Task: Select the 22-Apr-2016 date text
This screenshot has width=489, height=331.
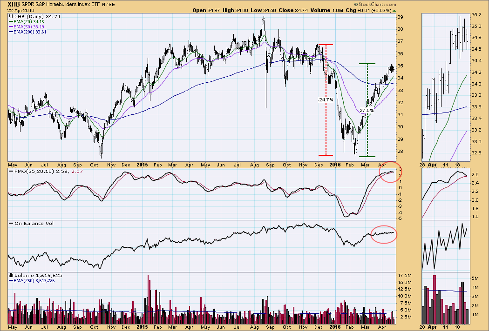Action: pyautogui.click(x=21, y=10)
